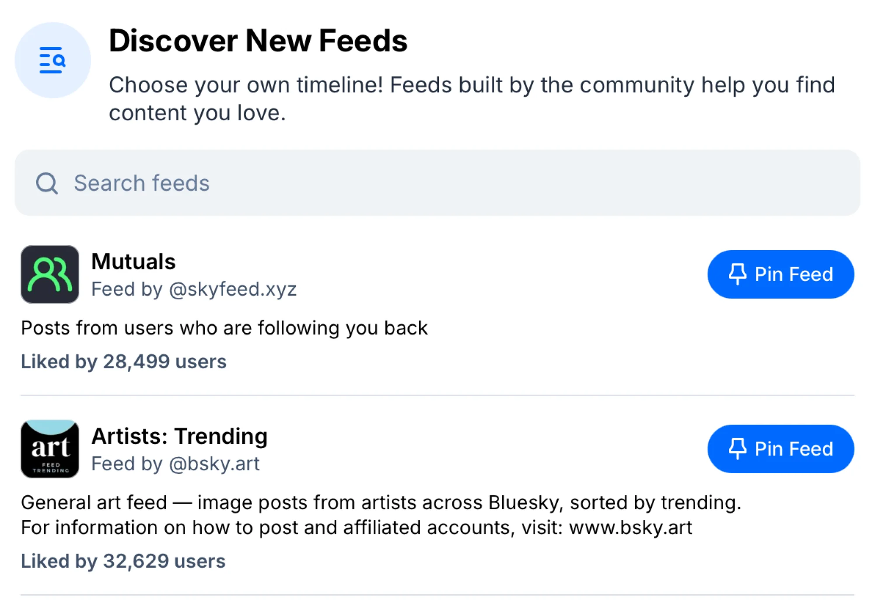View users who liked Mutuals
Viewport: 875px width, 603px height.
pyautogui.click(x=124, y=361)
